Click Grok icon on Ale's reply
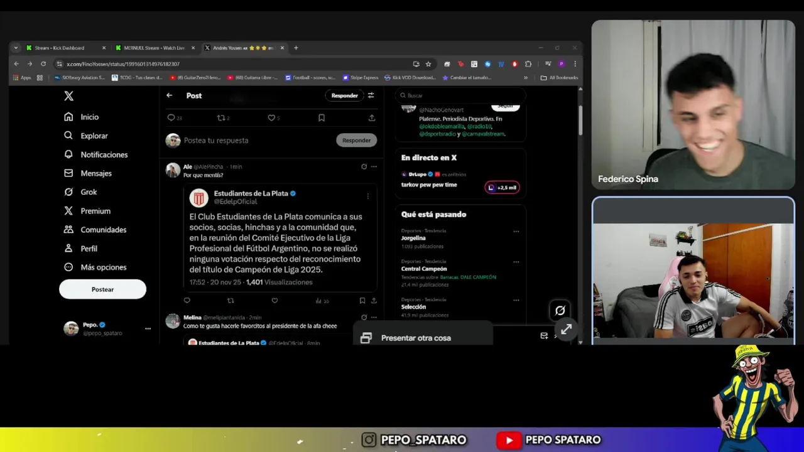 click(364, 167)
